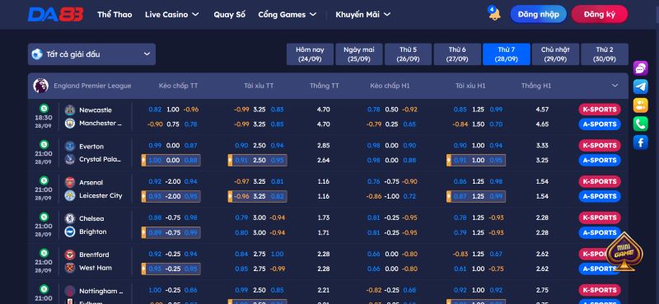659x304 pixels.
Task: Click green status icon for Everton match
Action: [44, 144]
